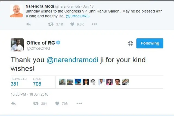Viewport: 174px width, 116px height.
Task: Retweet Narendra Modi's birthday wishes tweet
Action: (x=51, y=24)
